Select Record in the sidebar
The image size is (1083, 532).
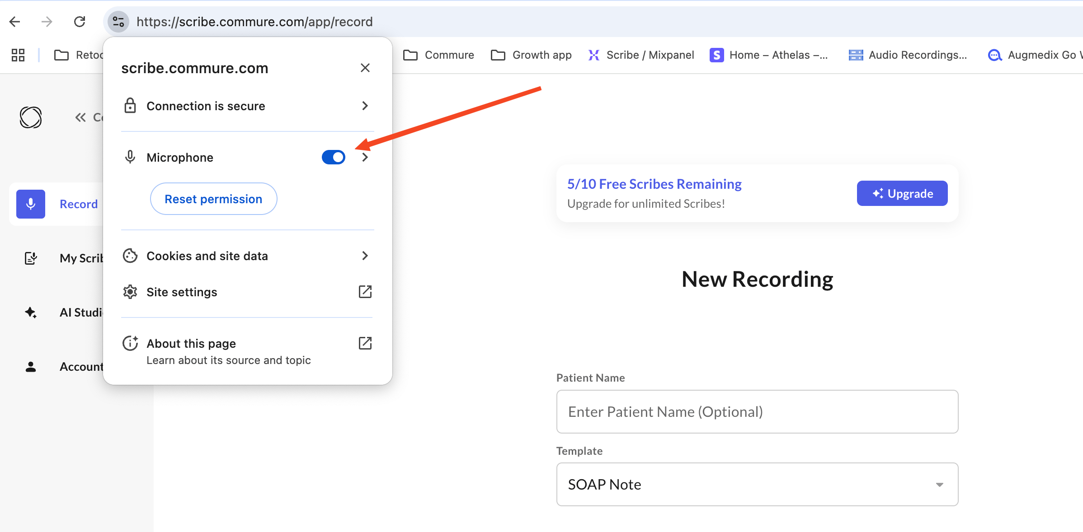coord(57,204)
